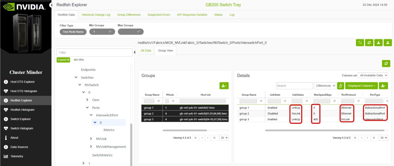Expand the NVLinkManagement tree node
The height and width of the screenshot is (166, 394).
tap(91, 147)
